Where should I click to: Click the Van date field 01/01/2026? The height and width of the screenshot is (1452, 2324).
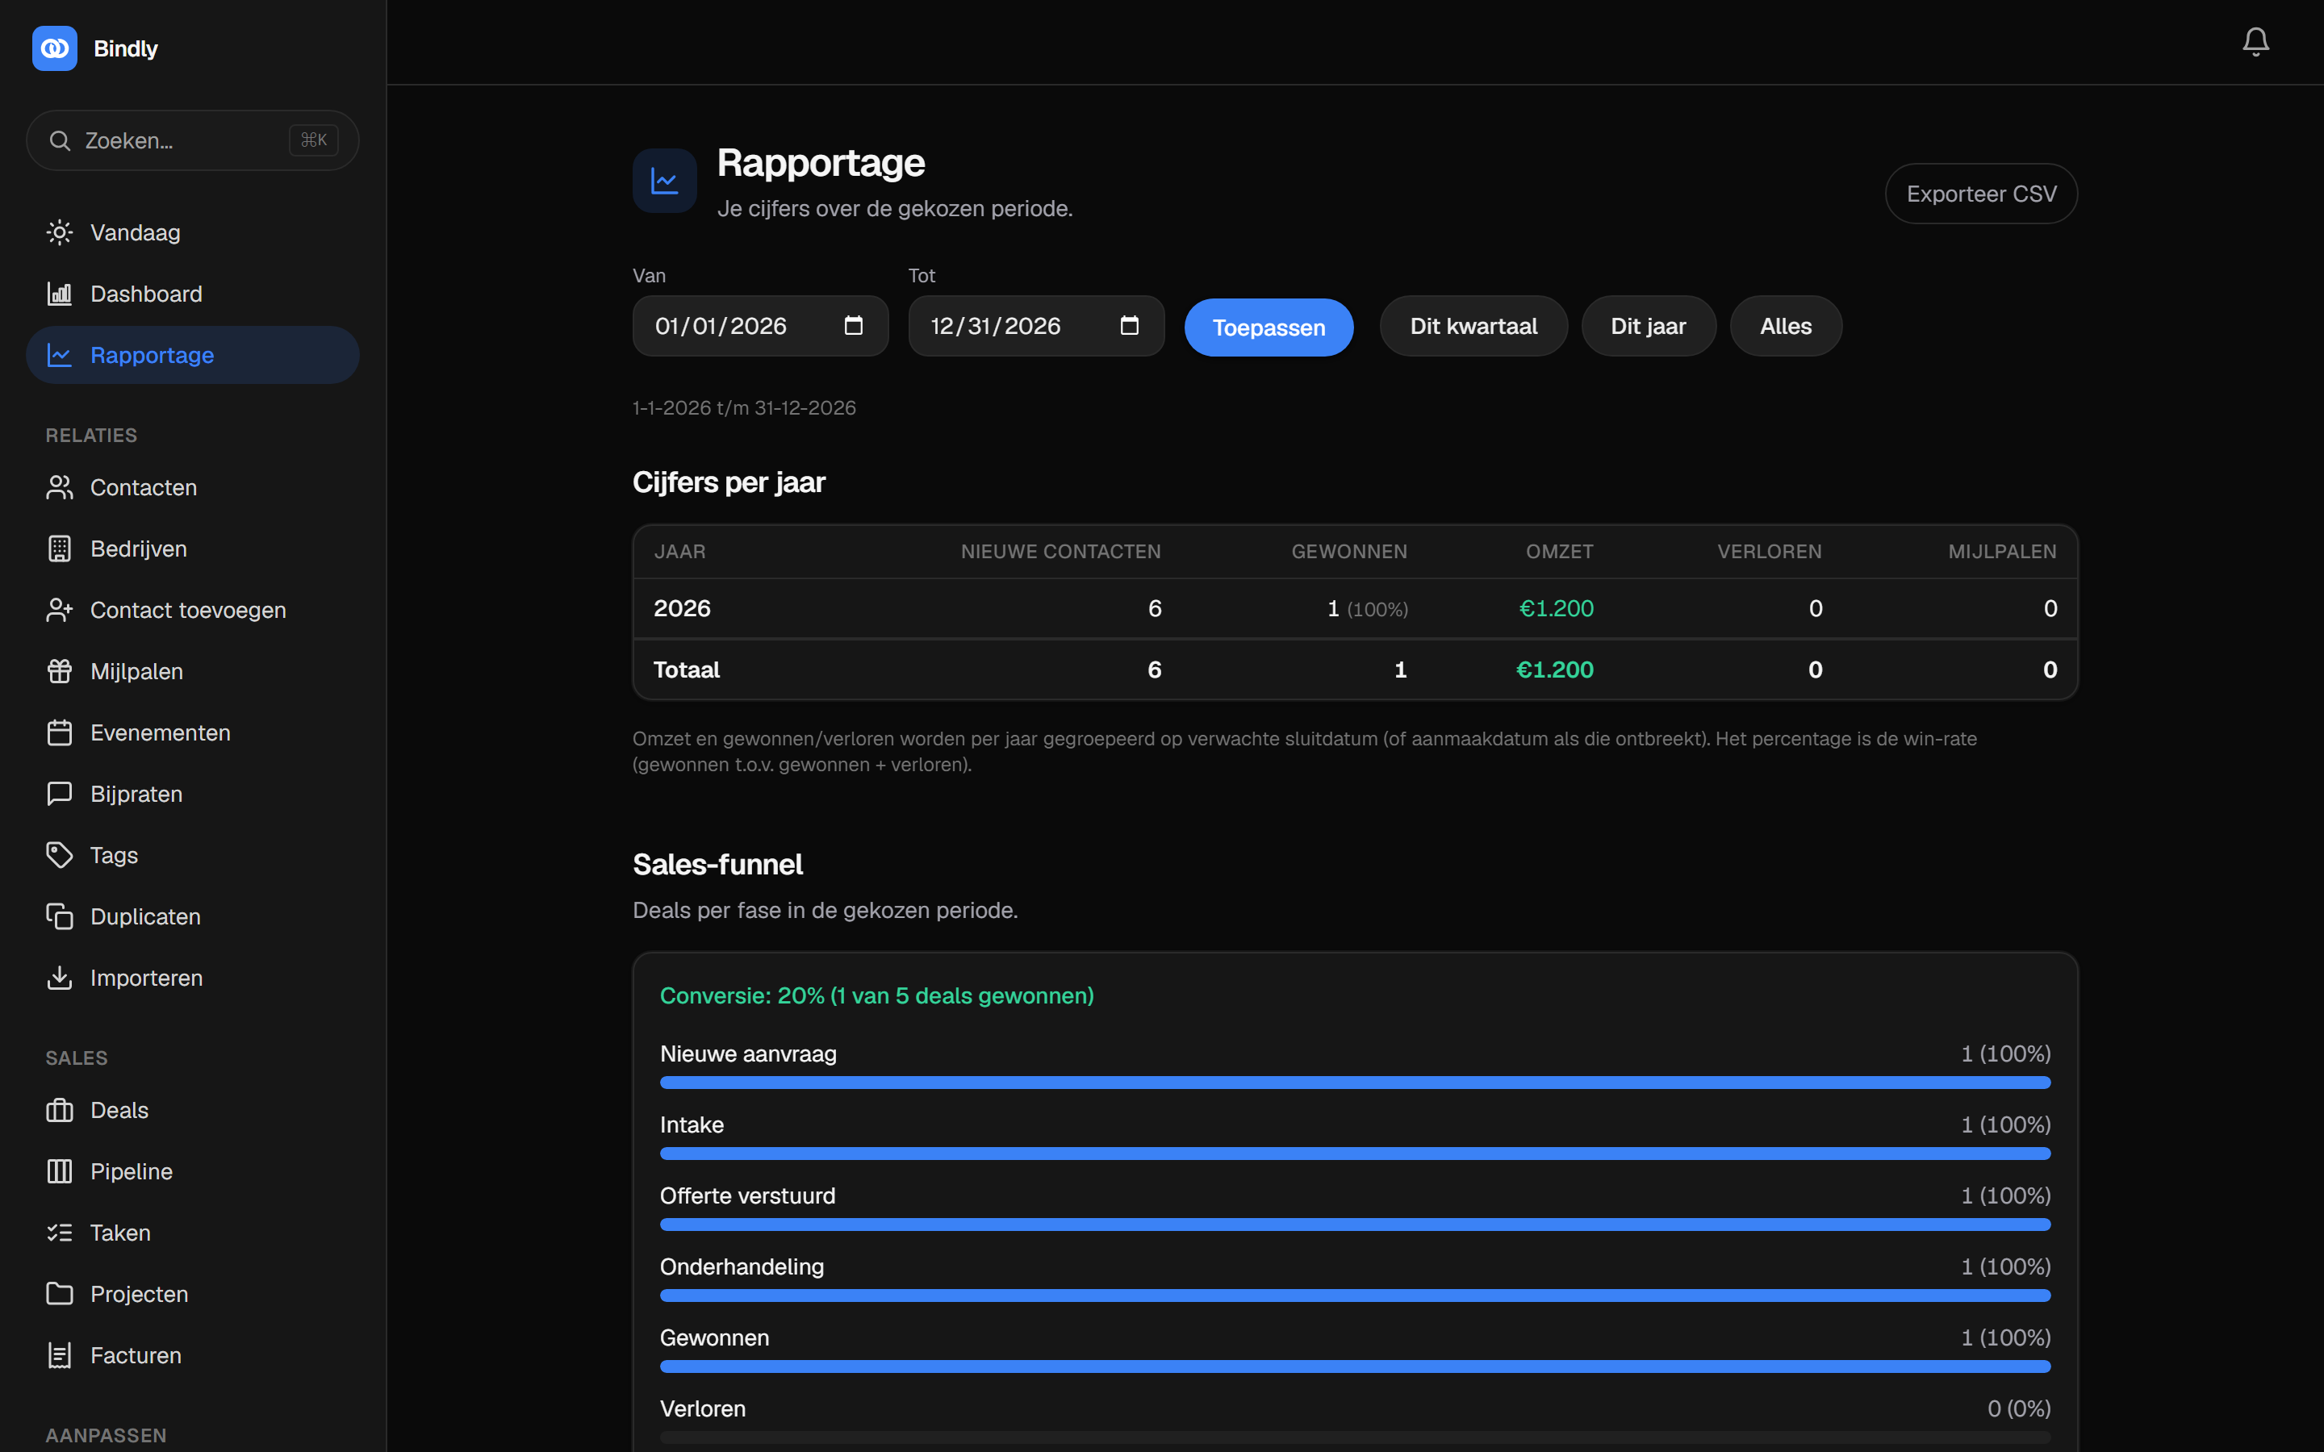pos(761,327)
